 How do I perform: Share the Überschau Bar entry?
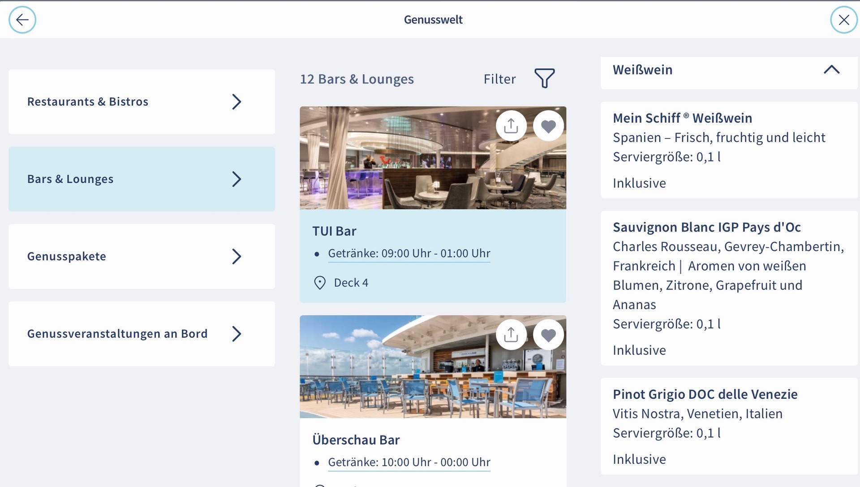[x=511, y=335]
